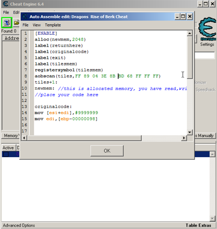Image resolution: width=217 pixels, height=229 pixels.
Task: Click the cheat table scroll down arrow
Action: (212, 219)
